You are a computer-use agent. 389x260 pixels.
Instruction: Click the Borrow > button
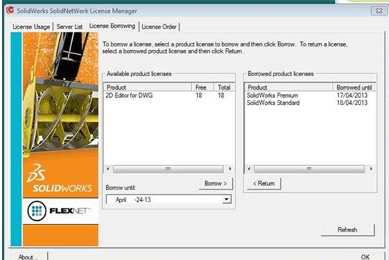point(216,184)
